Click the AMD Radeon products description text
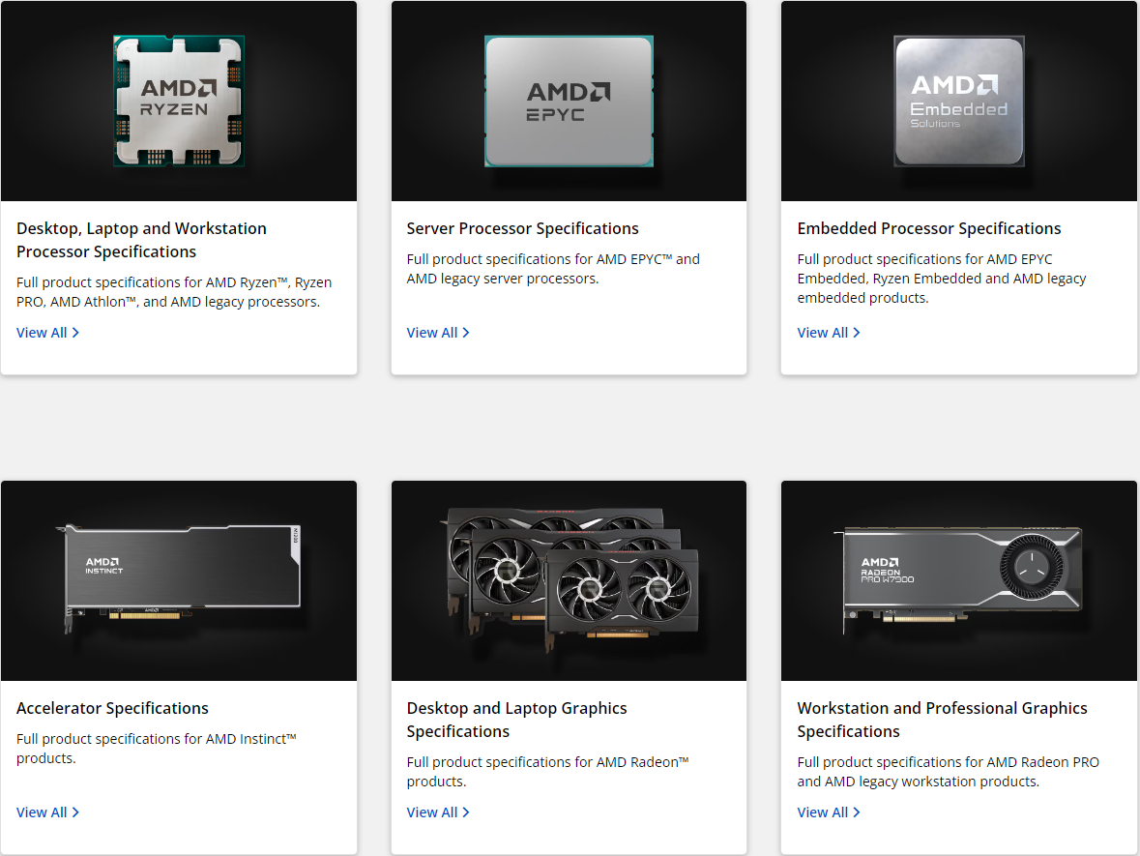Viewport: 1140px width, 856px height. pyautogui.click(x=547, y=772)
